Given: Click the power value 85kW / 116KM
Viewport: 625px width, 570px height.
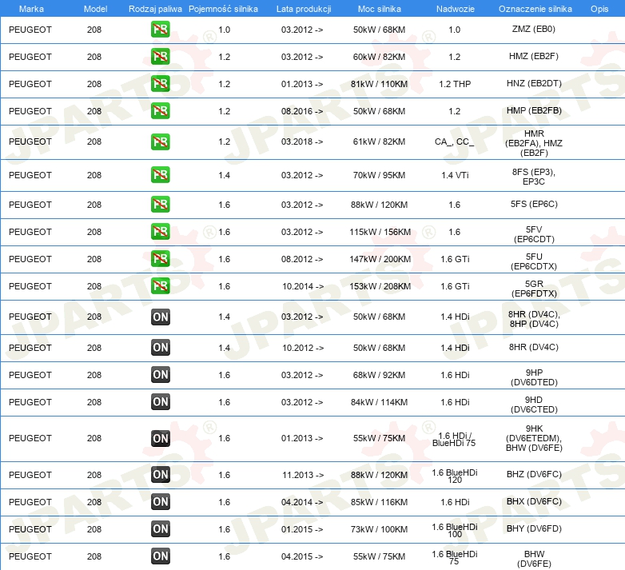Looking at the screenshot, I should coord(379,502).
